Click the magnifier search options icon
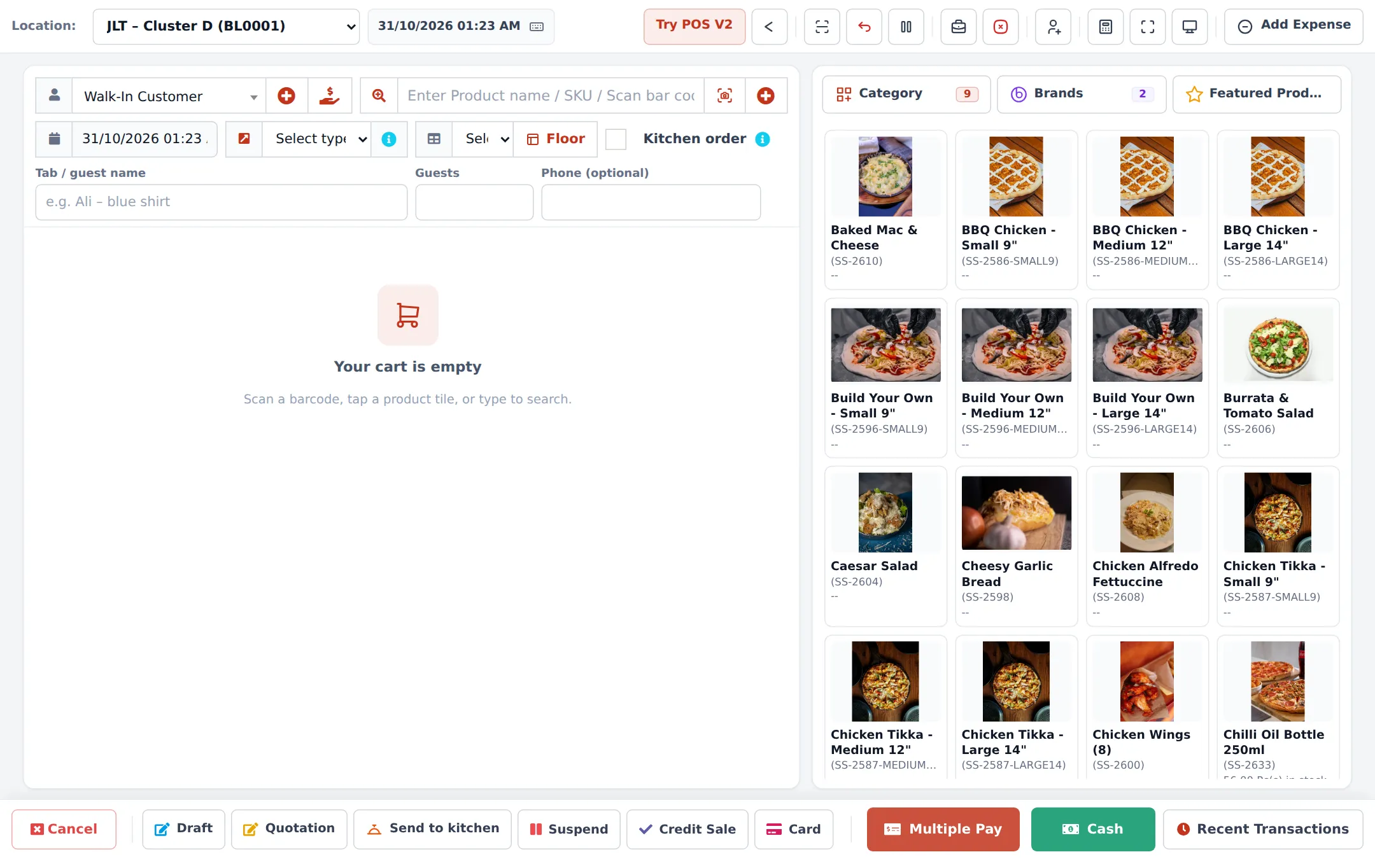Screen dimensions: 1375x859 tap(379, 96)
